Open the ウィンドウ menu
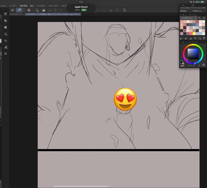207x188 pixels. coord(53,6)
